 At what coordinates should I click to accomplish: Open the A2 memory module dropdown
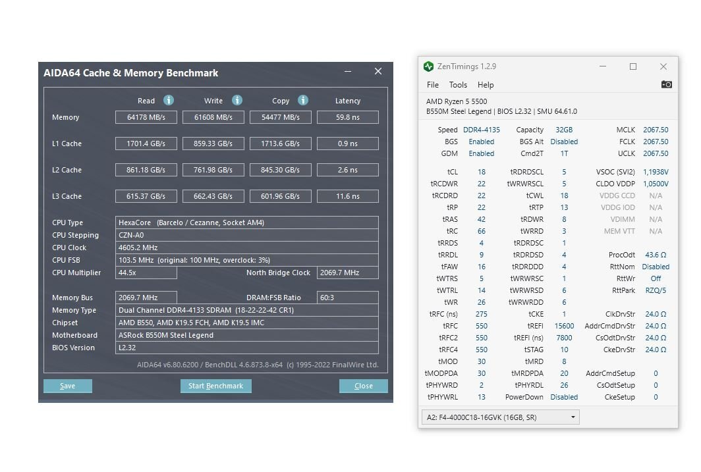pyautogui.click(x=500, y=417)
